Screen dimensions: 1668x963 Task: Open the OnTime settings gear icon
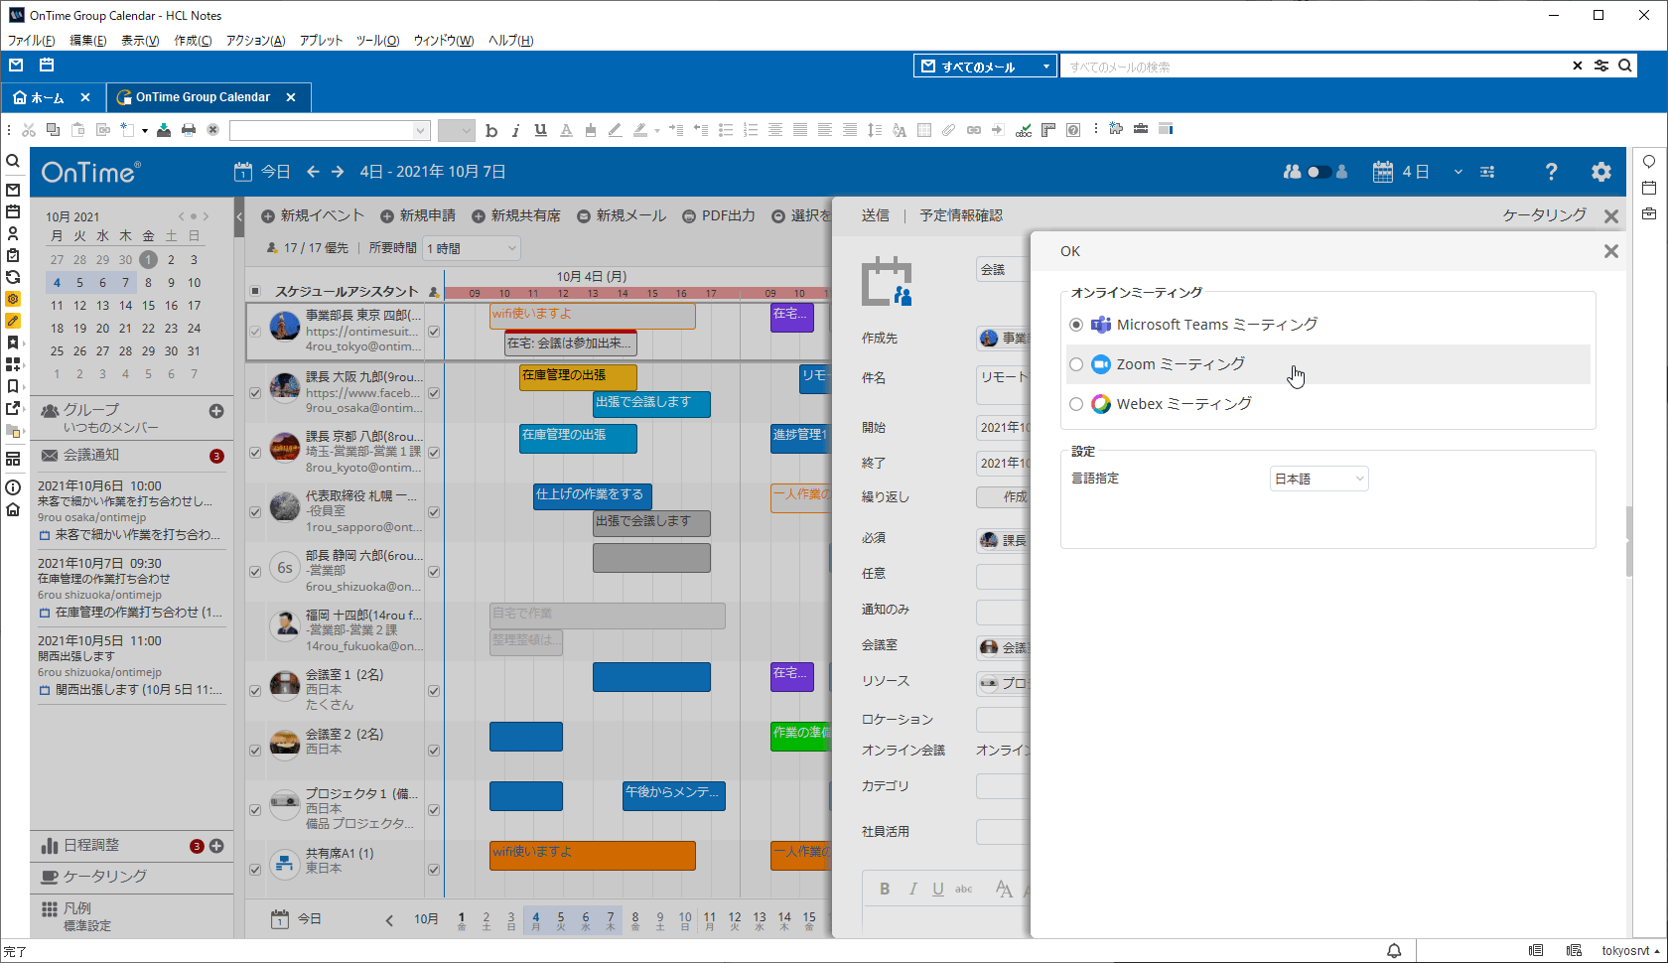coord(1601,171)
